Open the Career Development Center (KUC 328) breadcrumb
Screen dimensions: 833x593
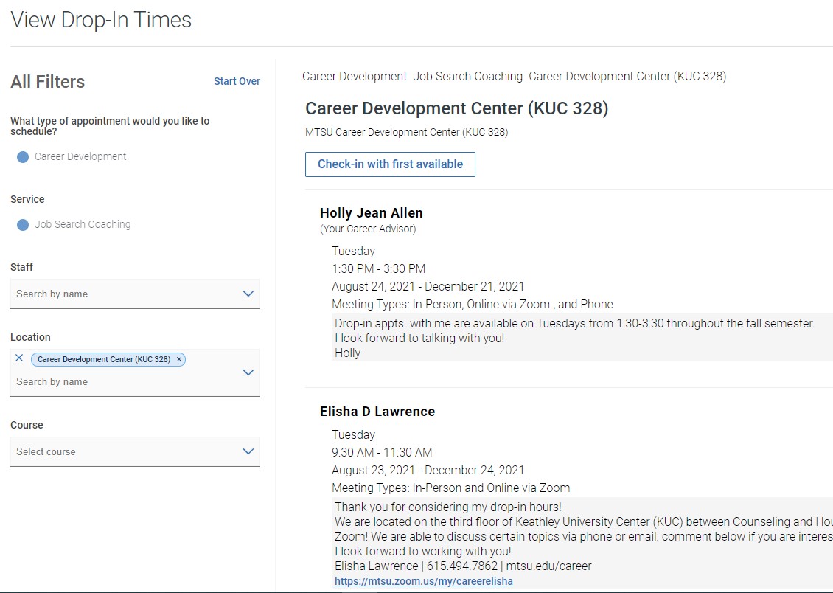click(627, 76)
